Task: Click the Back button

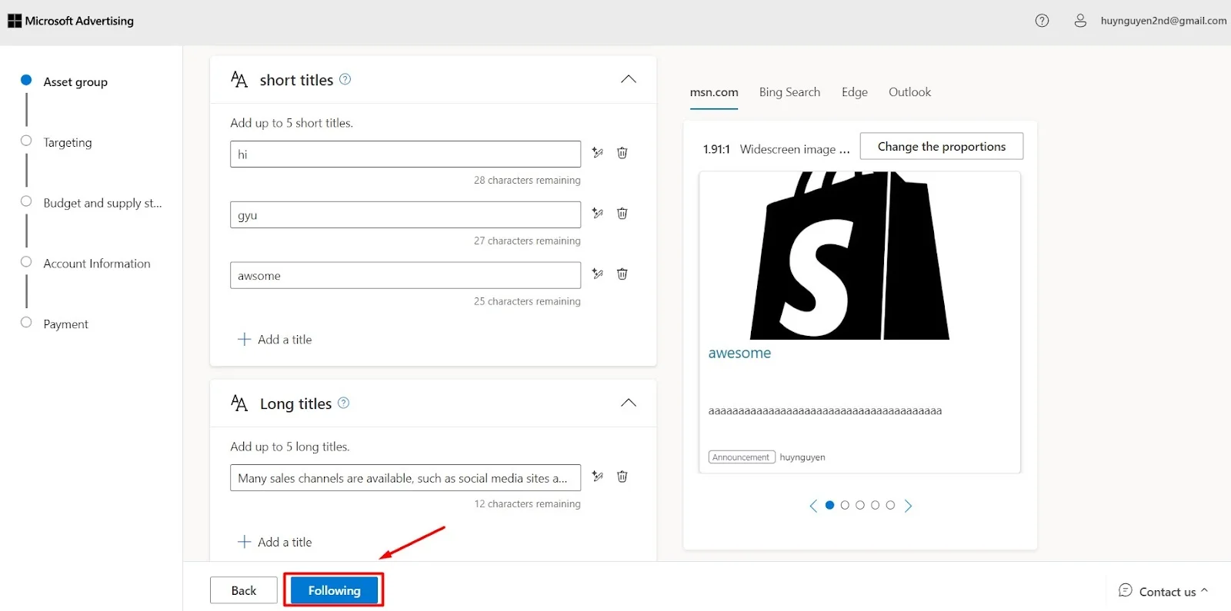Action: click(x=243, y=590)
